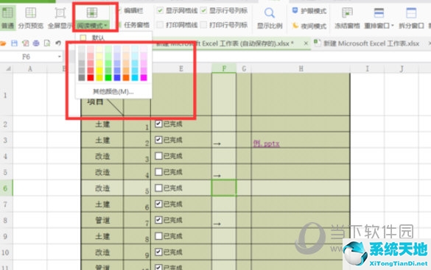Select row header 9
This screenshot has width=431, height=270.
(5, 236)
